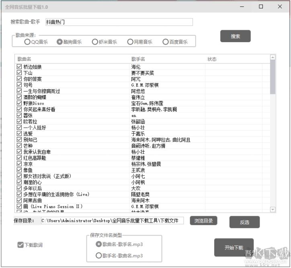
Task: Select artist cell 崔伟立
Action: point(138,97)
